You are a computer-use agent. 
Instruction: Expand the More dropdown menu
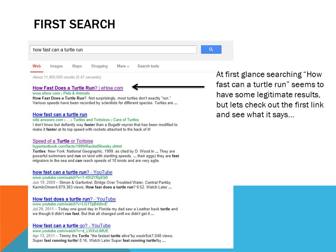click(x=123, y=66)
